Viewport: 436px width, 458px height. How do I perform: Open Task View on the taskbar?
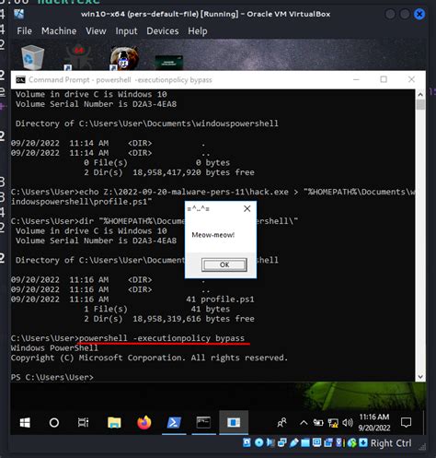[x=83, y=423]
